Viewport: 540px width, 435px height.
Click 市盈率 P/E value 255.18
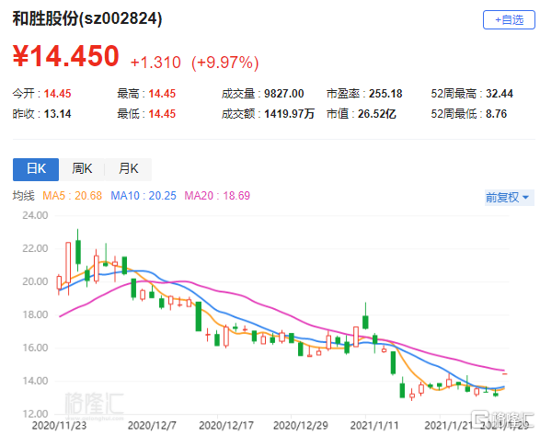coord(385,93)
